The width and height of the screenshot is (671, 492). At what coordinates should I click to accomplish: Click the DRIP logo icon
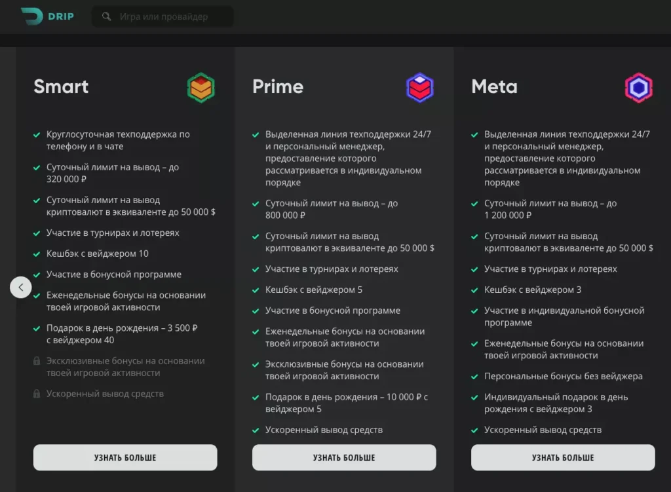coord(31,16)
